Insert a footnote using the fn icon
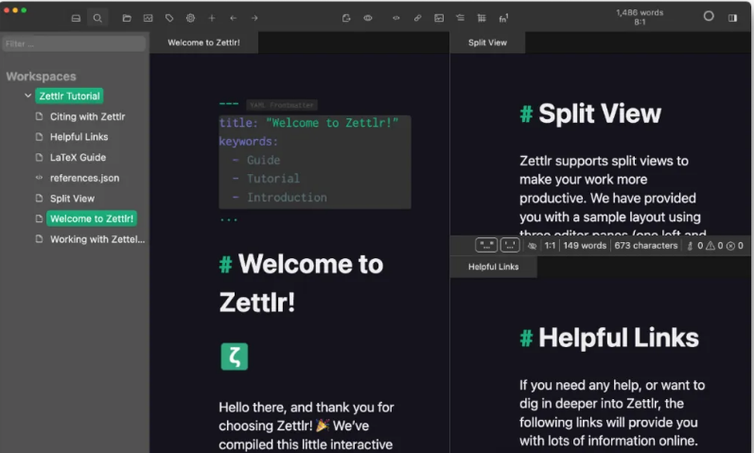 [x=503, y=18]
